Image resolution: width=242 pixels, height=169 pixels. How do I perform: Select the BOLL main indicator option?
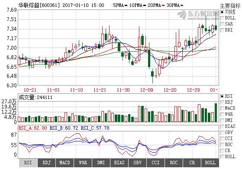click(x=222, y=18)
